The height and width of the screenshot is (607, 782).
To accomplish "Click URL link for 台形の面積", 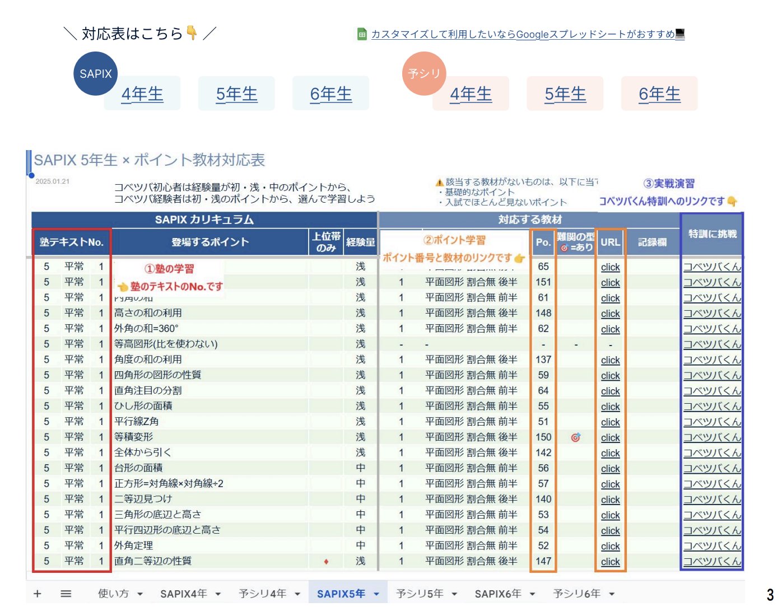I will coord(610,468).
